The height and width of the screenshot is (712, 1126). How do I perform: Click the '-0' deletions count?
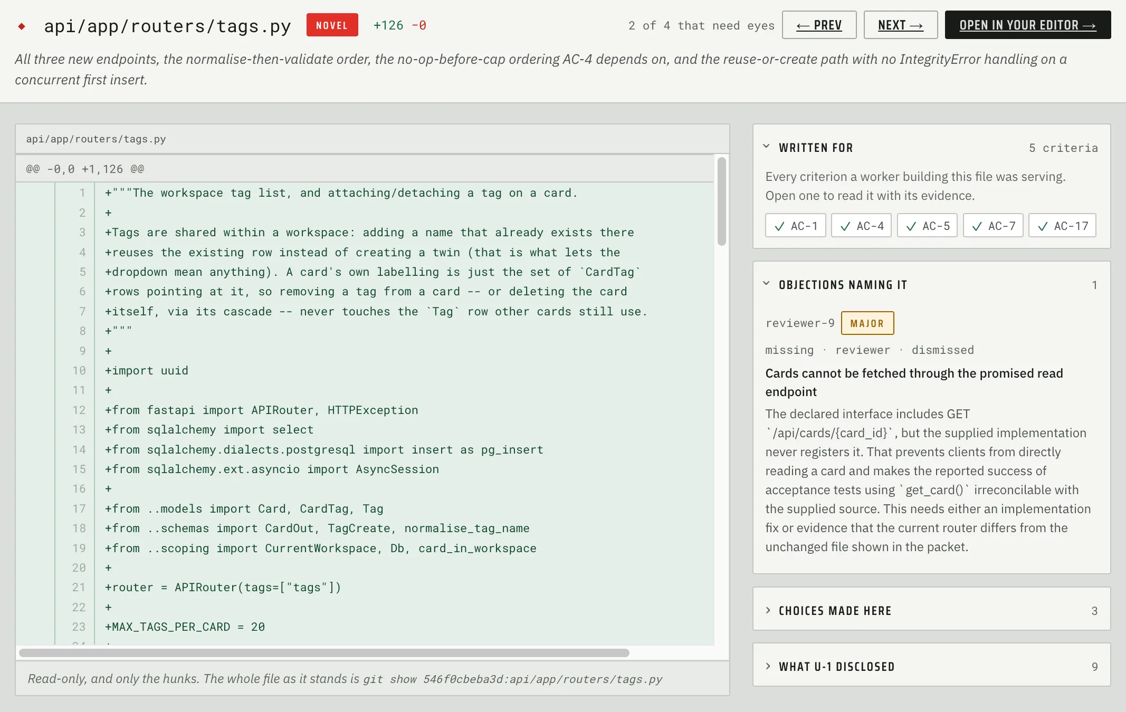[x=419, y=25]
